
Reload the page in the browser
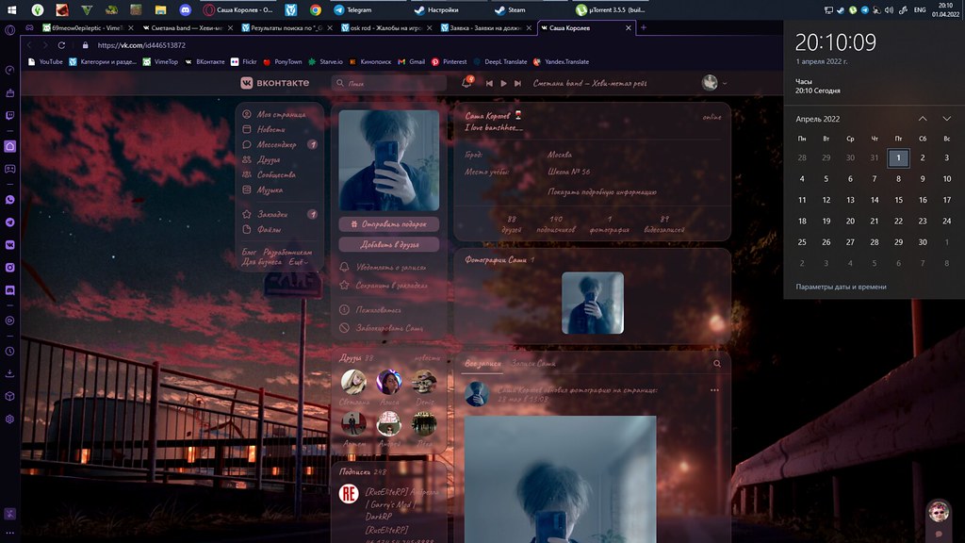pos(62,45)
